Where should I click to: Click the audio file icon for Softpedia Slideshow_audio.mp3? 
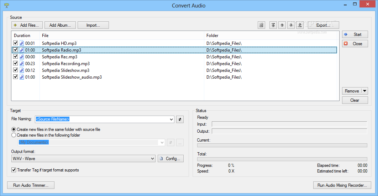click(22, 77)
